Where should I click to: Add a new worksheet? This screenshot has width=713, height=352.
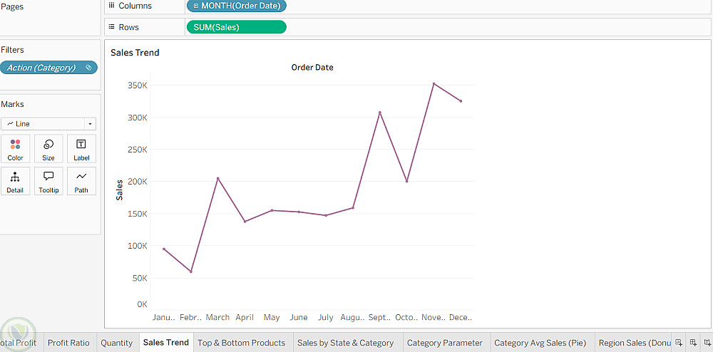pyautogui.click(x=679, y=343)
